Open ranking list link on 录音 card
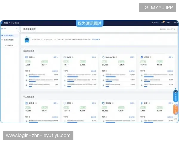This screenshot has width=179, height=143. [x=170, y=117]
